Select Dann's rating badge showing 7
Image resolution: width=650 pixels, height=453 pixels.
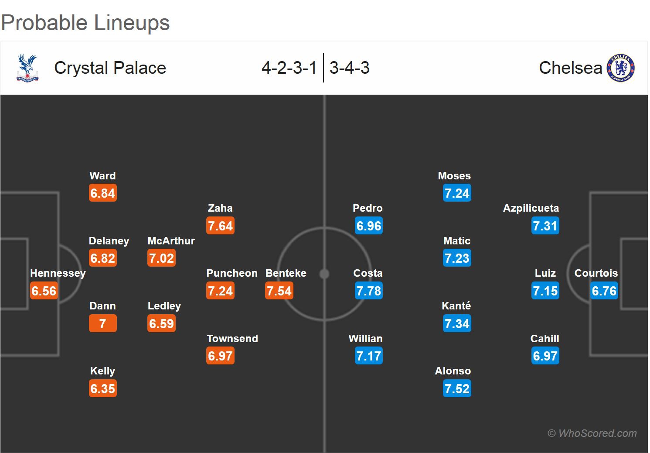click(102, 324)
